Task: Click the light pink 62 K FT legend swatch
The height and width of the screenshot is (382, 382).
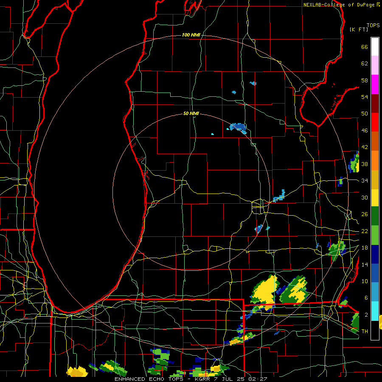Action: 375,65
